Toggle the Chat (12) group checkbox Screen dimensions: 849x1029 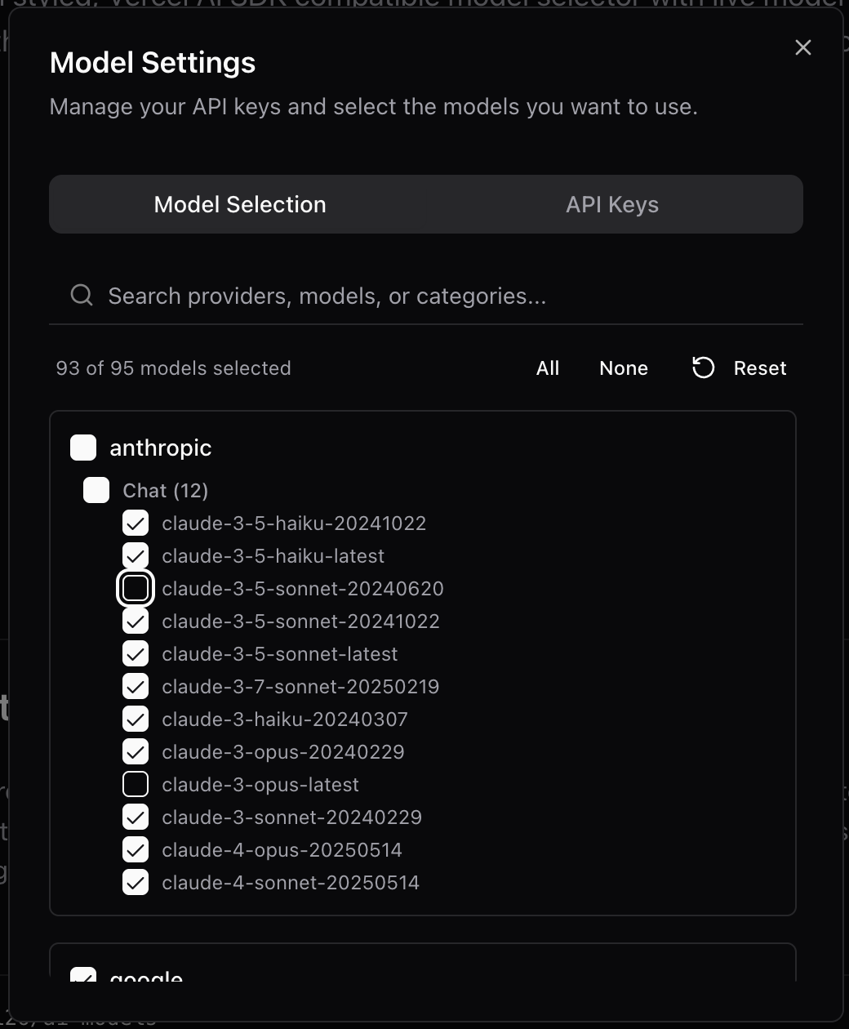point(96,490)
